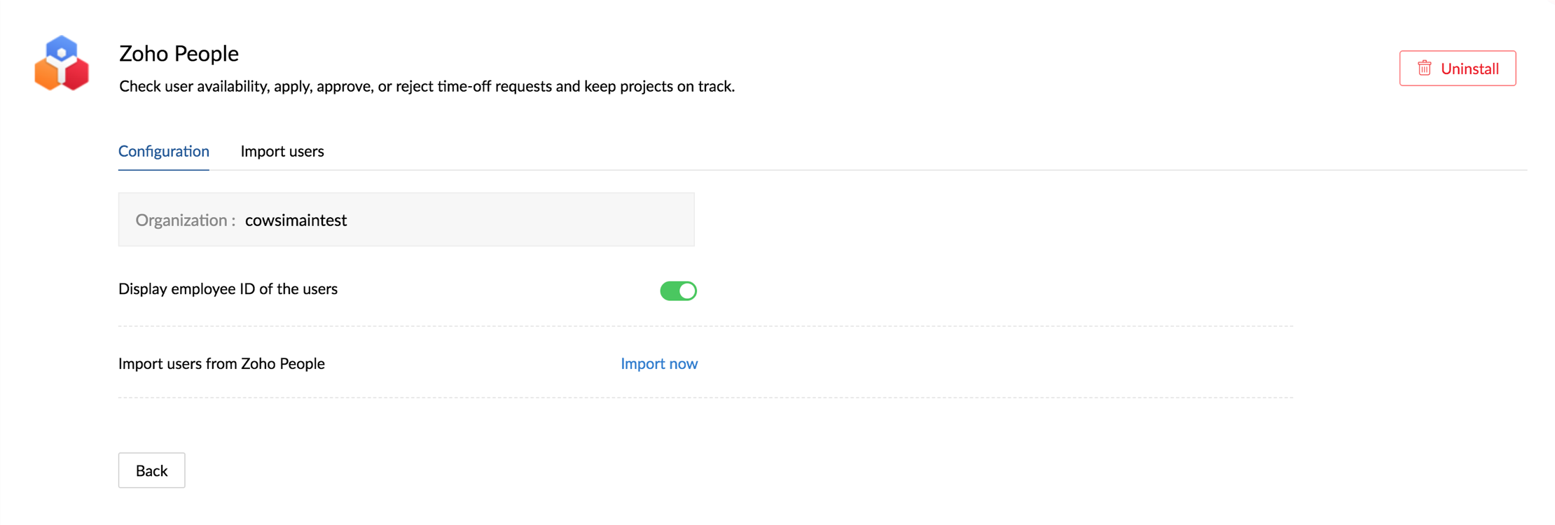Uninstall the Zoho People integration
The height and width of the screenshot is (525, 1555).
(x=1458, y=68)
